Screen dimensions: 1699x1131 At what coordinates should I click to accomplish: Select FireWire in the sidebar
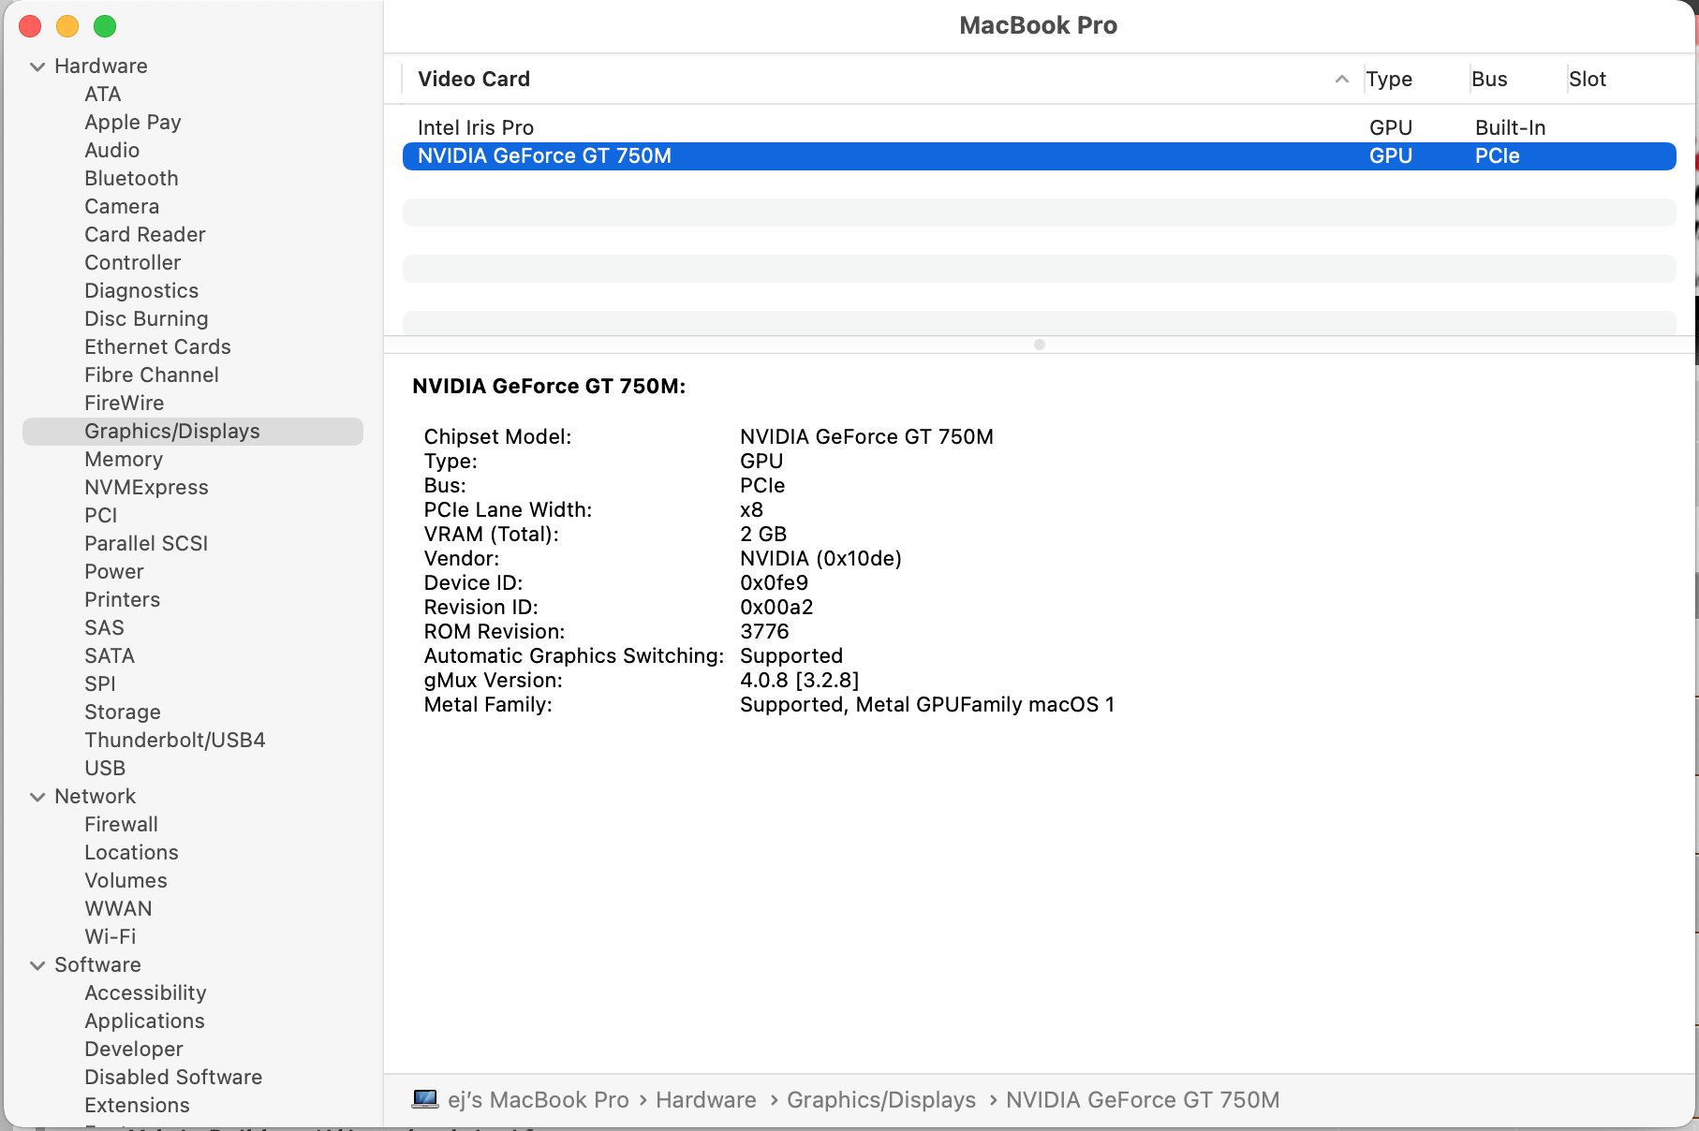point(125,404)
